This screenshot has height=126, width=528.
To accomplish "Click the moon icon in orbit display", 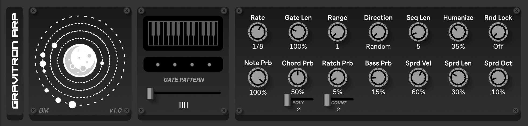I will pyautogui.click(x=80, y=60).
